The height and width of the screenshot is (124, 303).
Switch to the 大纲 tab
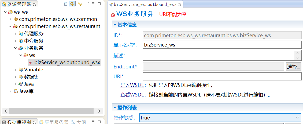pyautogui.click(x=79, y=122)
